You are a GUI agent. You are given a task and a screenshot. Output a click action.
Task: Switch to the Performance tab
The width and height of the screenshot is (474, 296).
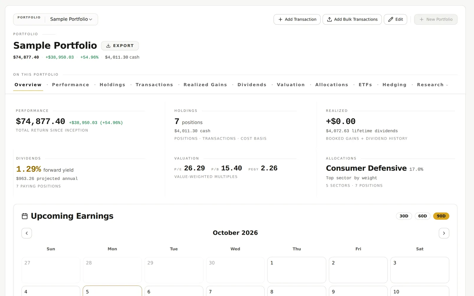coord(71,85)
